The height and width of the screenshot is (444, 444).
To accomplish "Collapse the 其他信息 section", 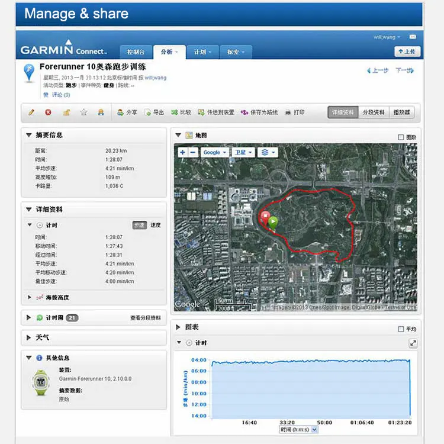I will point(29,358).
